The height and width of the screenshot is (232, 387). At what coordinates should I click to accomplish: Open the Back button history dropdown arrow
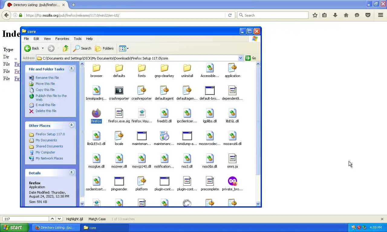tap(43, 48)
